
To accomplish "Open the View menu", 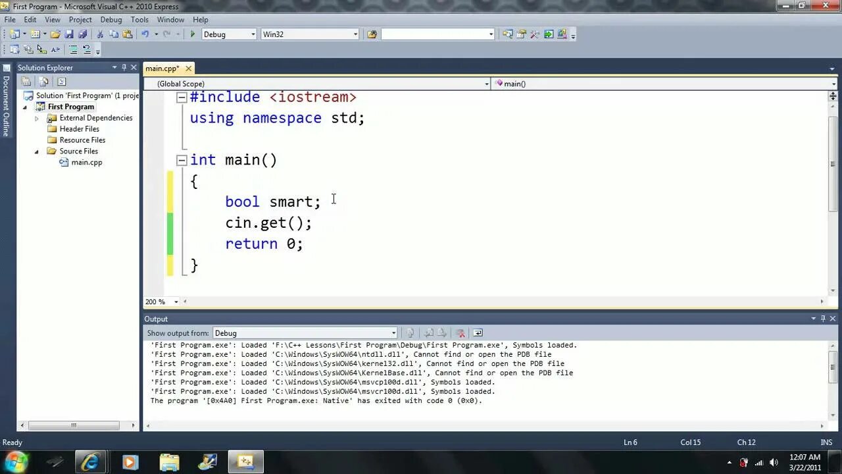I will [53, 20].
